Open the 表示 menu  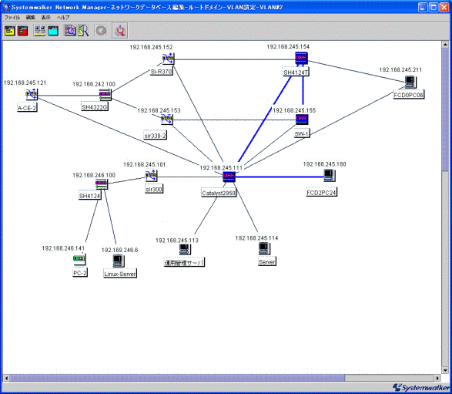pyautogui.click(x=46, y=17)
